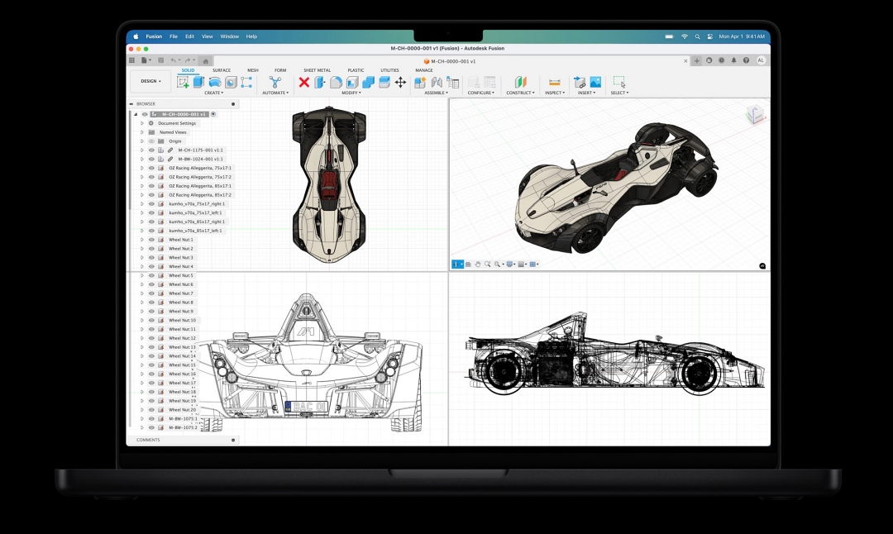Viewport: 893px width, 534px height.
Task: Click the Undo arrow
Action: [x=173, y=60]
